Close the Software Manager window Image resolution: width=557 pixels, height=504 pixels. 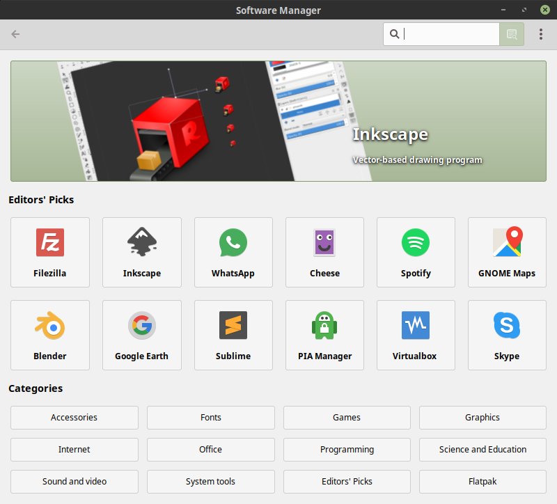[545, 10]
